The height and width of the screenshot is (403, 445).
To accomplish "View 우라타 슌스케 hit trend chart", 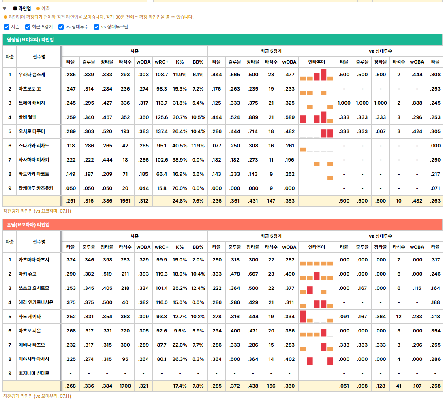I will [x=317, y=75].
